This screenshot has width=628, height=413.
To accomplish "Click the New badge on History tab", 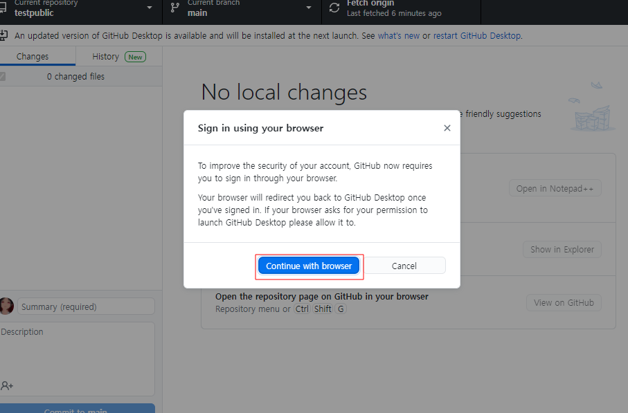I will (136, 57).
